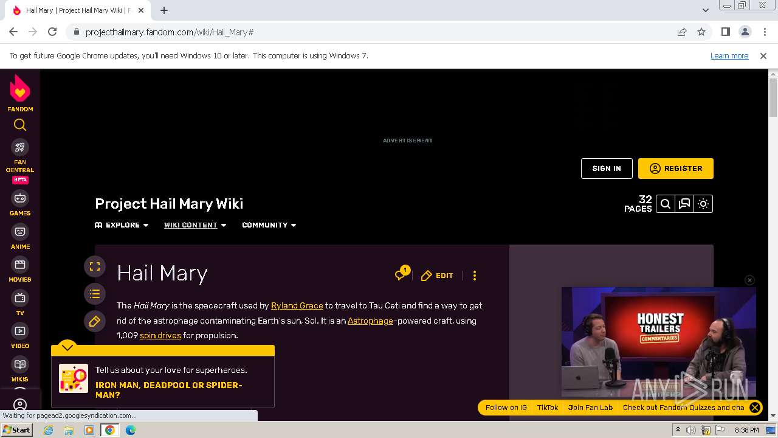Go to TV category in sidebar
The width and height of the screenshot is (778, 438).
click(x=20, y=303)
